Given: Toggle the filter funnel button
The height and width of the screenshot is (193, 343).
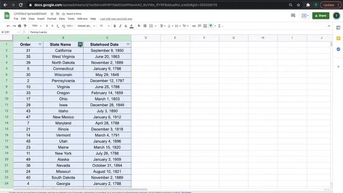Looking at the screenshot, I should [211, 26].
